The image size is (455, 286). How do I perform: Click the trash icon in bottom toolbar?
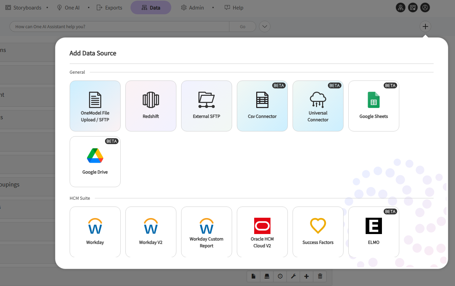320,276
